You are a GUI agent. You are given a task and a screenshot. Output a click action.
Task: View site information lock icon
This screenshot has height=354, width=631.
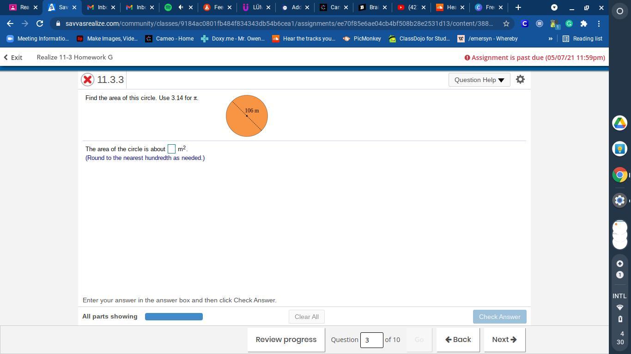click(58, 24)
